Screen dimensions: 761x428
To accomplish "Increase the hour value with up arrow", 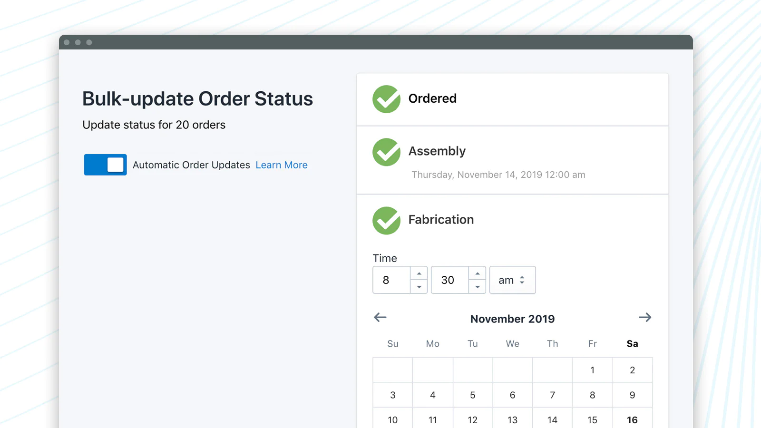I will (419, 273).
